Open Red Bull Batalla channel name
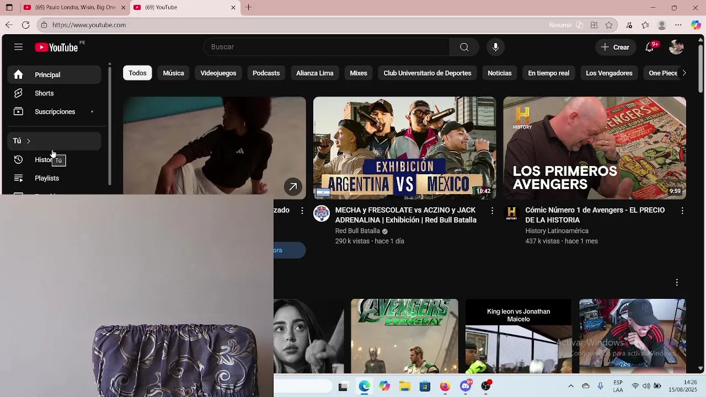This screenshot has height=397, width=706. [357, 231]
